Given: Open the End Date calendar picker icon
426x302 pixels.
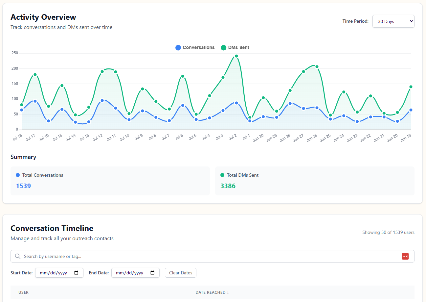Looking at the screenshot, I should tap(152, 273).
